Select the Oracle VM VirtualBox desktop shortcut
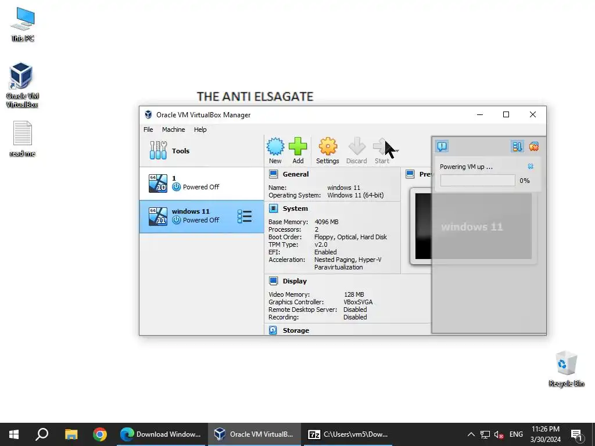Screen dimensions: 595x446 (x=22, y=85)
